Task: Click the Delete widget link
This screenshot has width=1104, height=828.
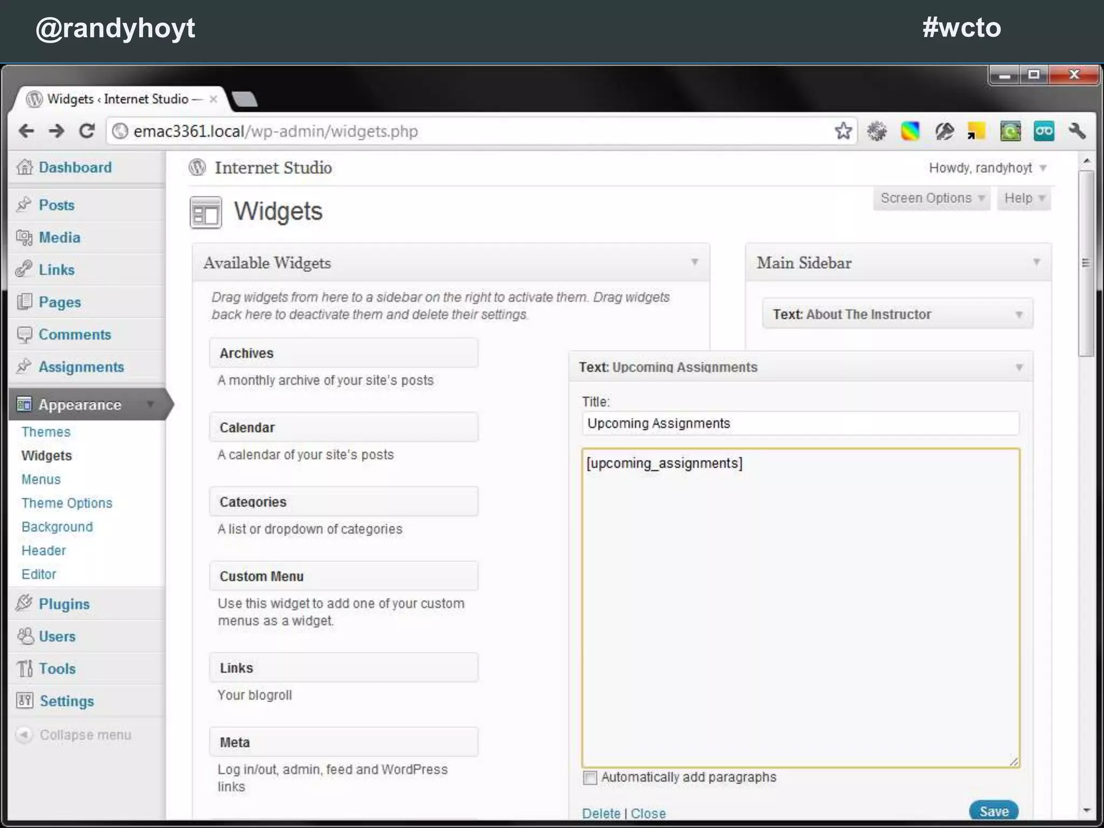Action: (x=601, y=813)
